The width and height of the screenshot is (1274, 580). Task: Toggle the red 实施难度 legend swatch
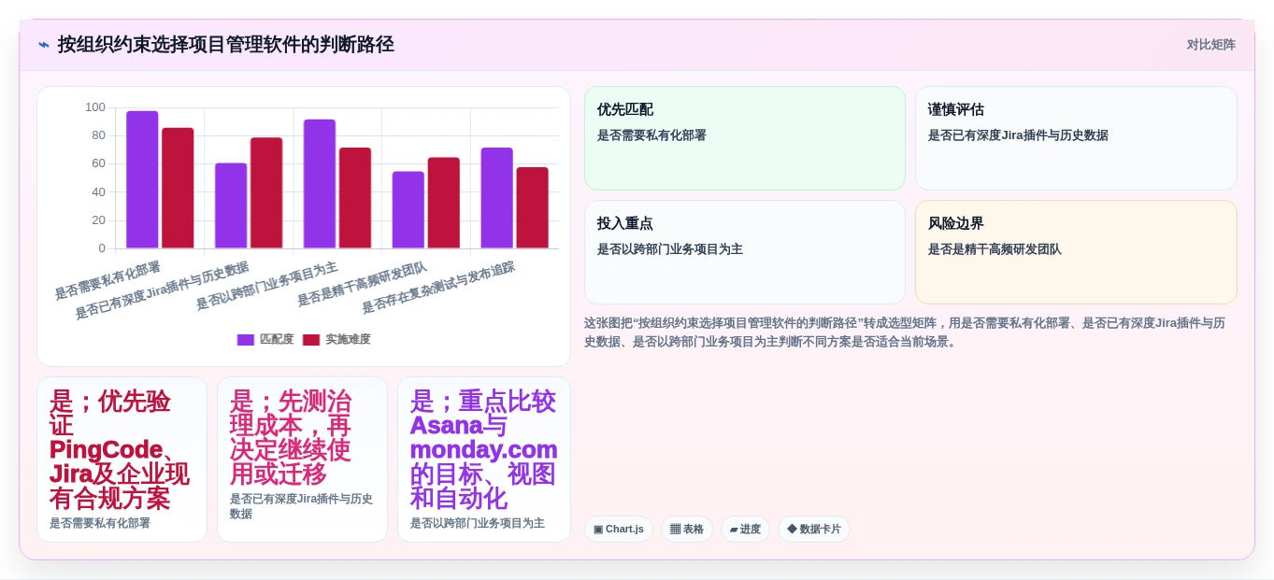point(311,340)
